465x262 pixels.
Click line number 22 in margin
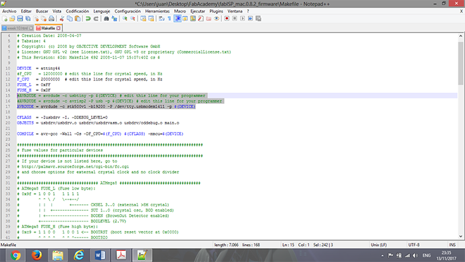(7, 134)
